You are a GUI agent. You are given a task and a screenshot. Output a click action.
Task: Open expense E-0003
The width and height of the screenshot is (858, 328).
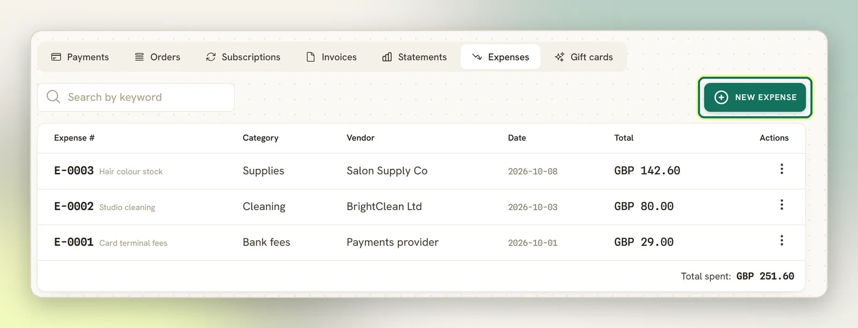tap(74, 170)
